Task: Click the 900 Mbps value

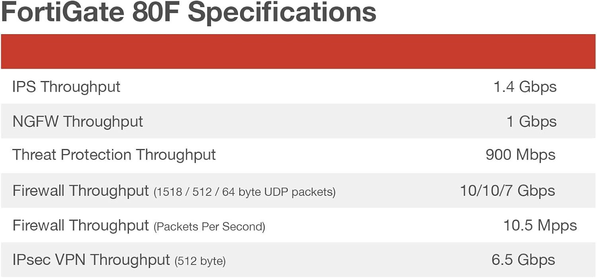Action: (x=520, y=155)
